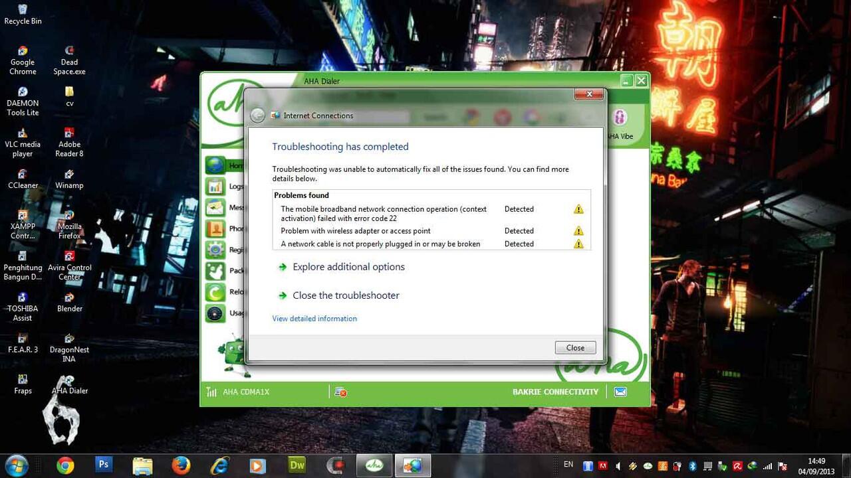Viewport: 851px width, 478px height.
Task: Select the F.E.A.R. 3 desktop shortcut
Action: coord(23,344)
